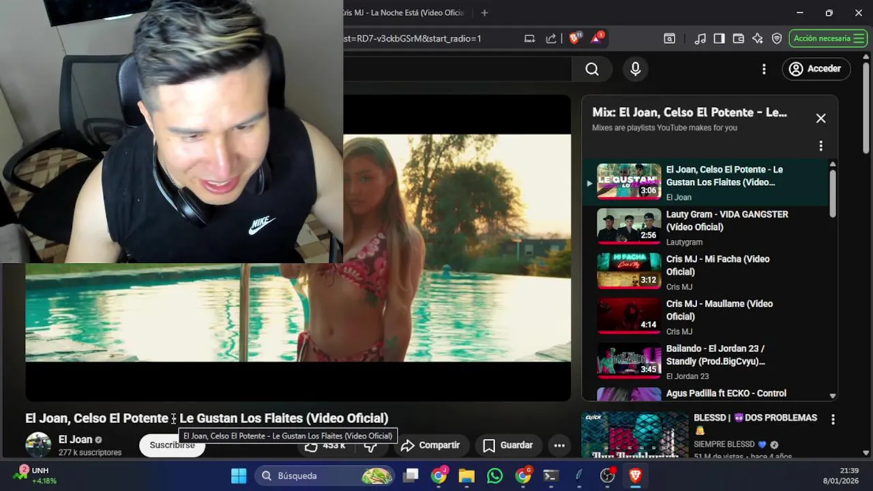Open the Leo AI sparkle icon
Screen dimensions: 873x491
tap(757, 39)
